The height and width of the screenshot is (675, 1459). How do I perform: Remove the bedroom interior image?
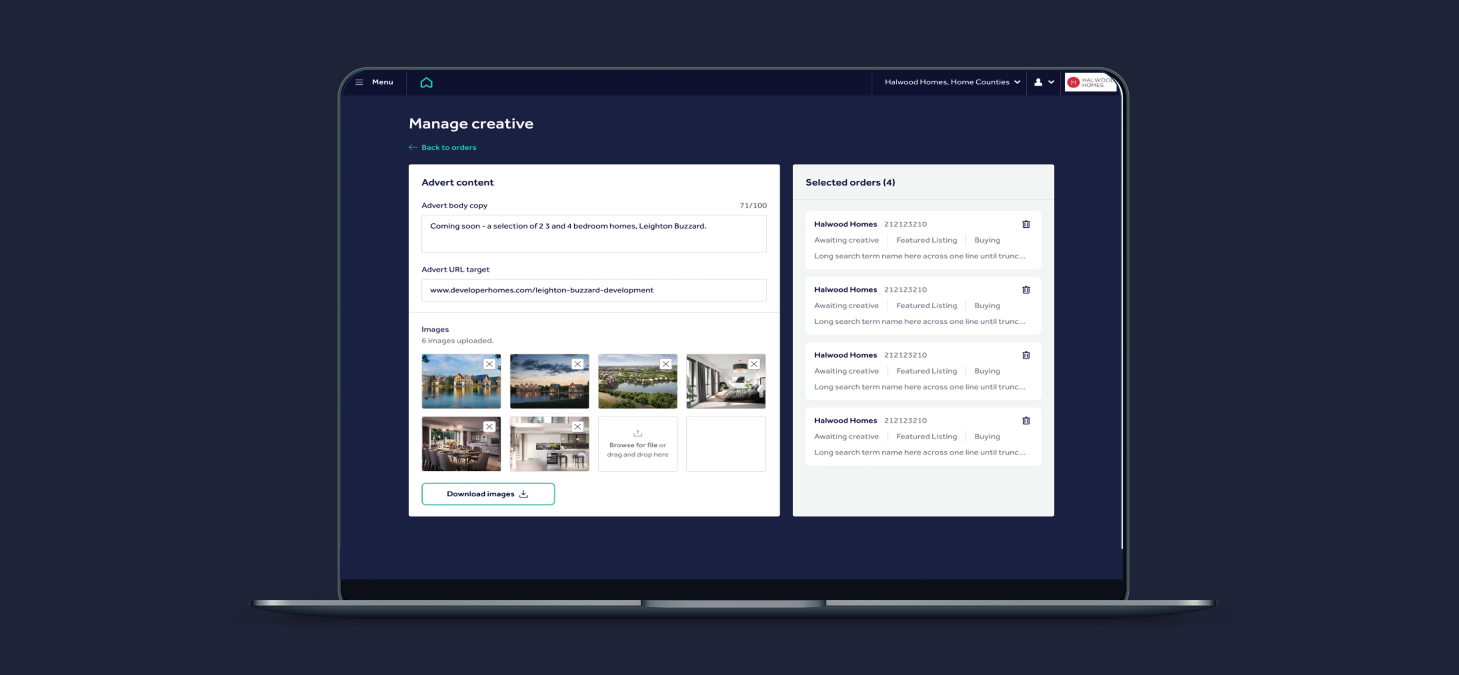754,364
